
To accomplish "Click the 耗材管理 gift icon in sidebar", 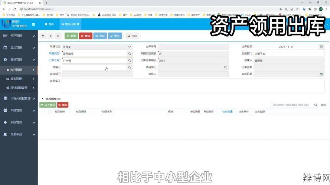I will tap(5, 59).
